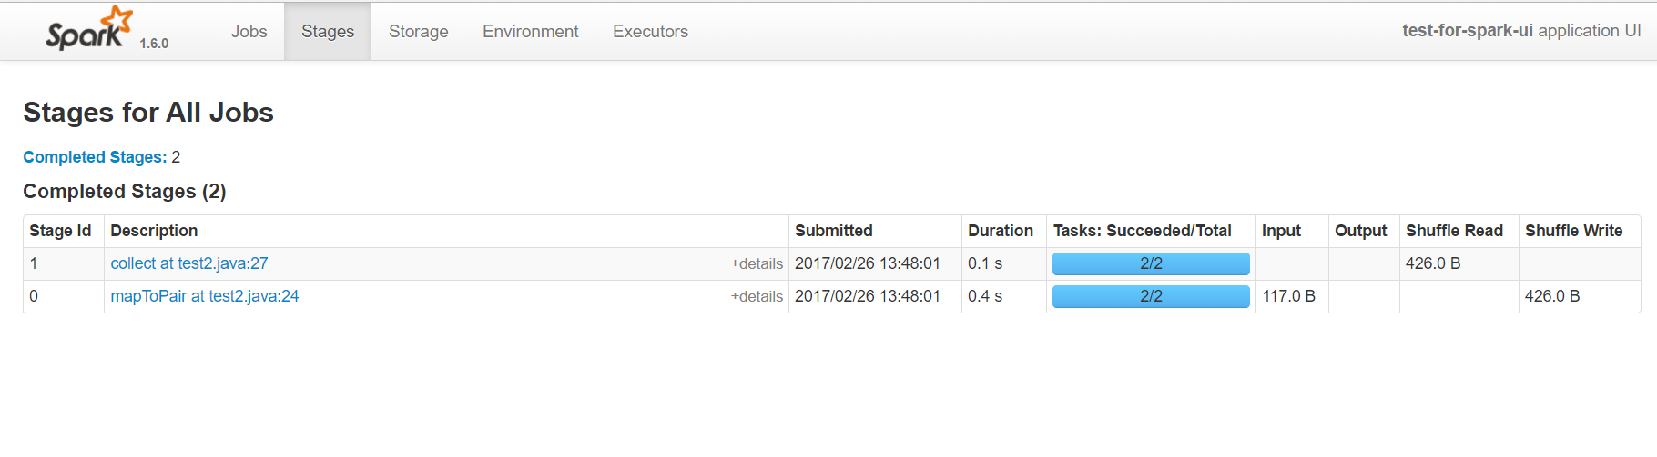Click the Description column header
Viewport: 1657px width, 457px height.
click(154, 231)
